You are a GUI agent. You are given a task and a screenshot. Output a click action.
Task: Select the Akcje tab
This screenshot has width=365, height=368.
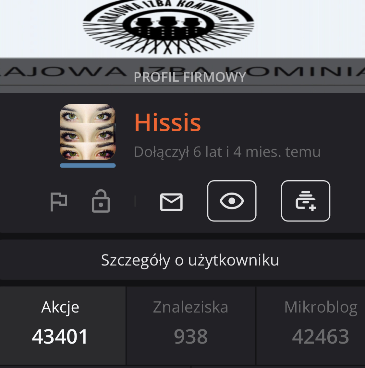[x=63, y=326]
